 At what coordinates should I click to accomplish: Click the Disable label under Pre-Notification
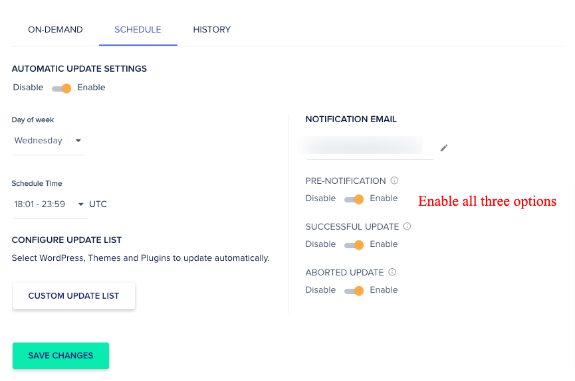click(x=320, y=198)
